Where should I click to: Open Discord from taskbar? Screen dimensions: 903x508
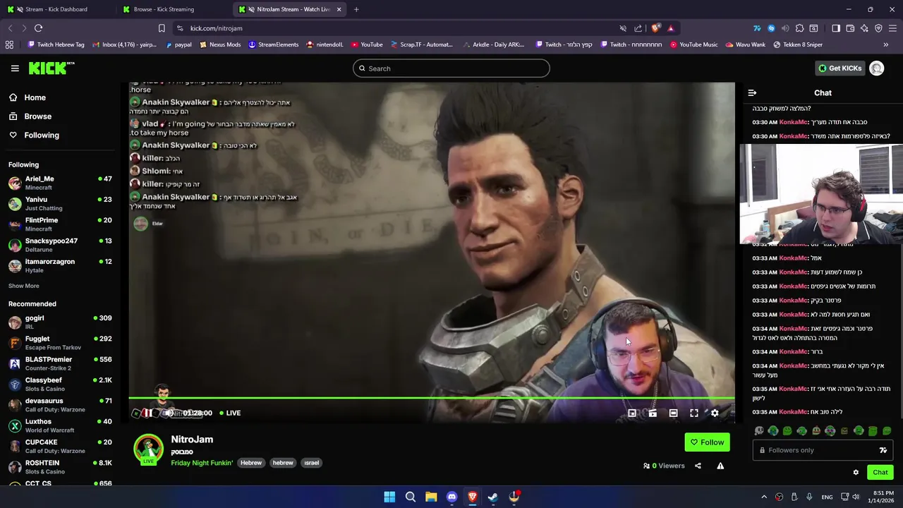(x=451, y=497)
